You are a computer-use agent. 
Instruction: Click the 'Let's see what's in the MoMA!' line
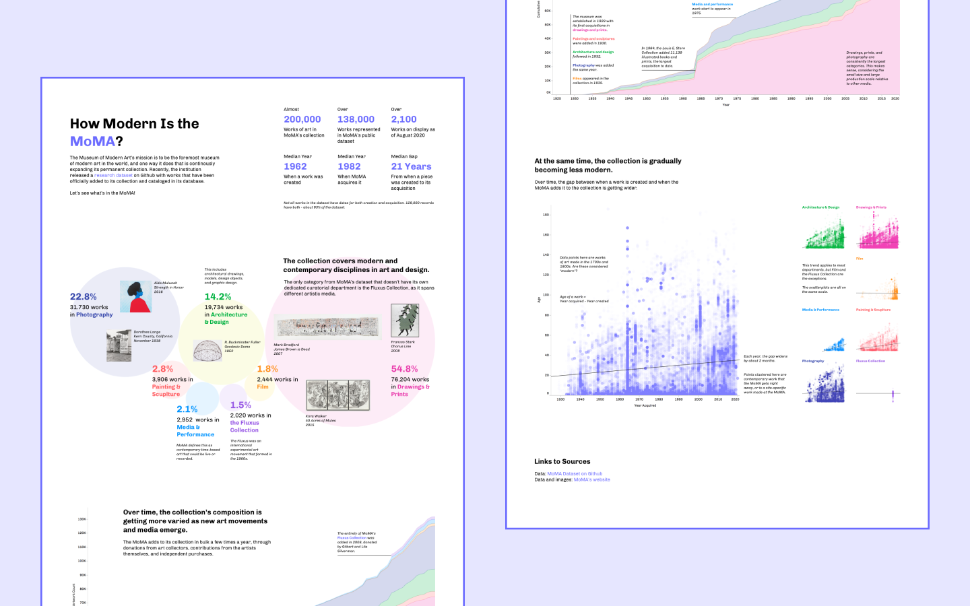point(102,193)
